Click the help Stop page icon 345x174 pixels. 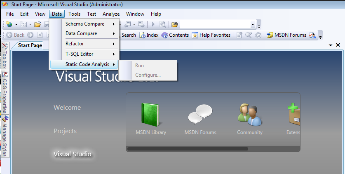click(40, 35)
